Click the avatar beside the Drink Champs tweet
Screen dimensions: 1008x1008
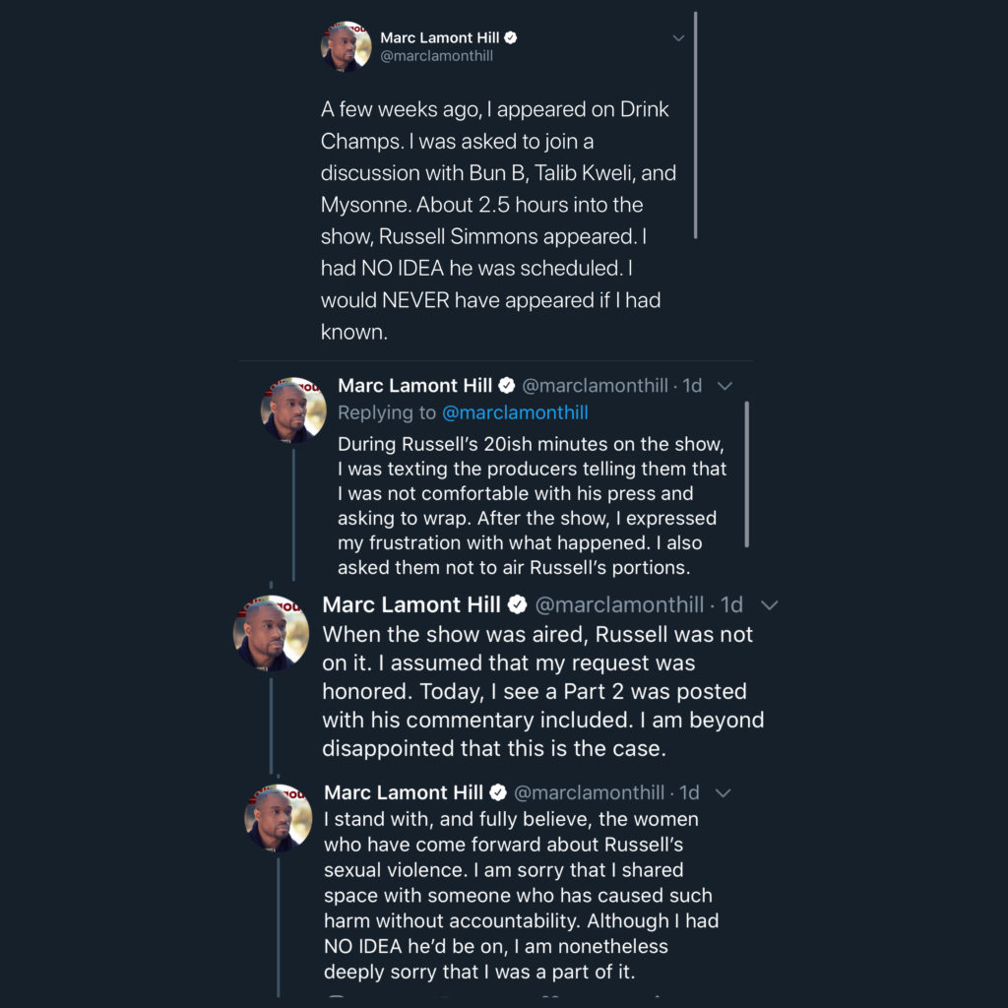(346, 46)
